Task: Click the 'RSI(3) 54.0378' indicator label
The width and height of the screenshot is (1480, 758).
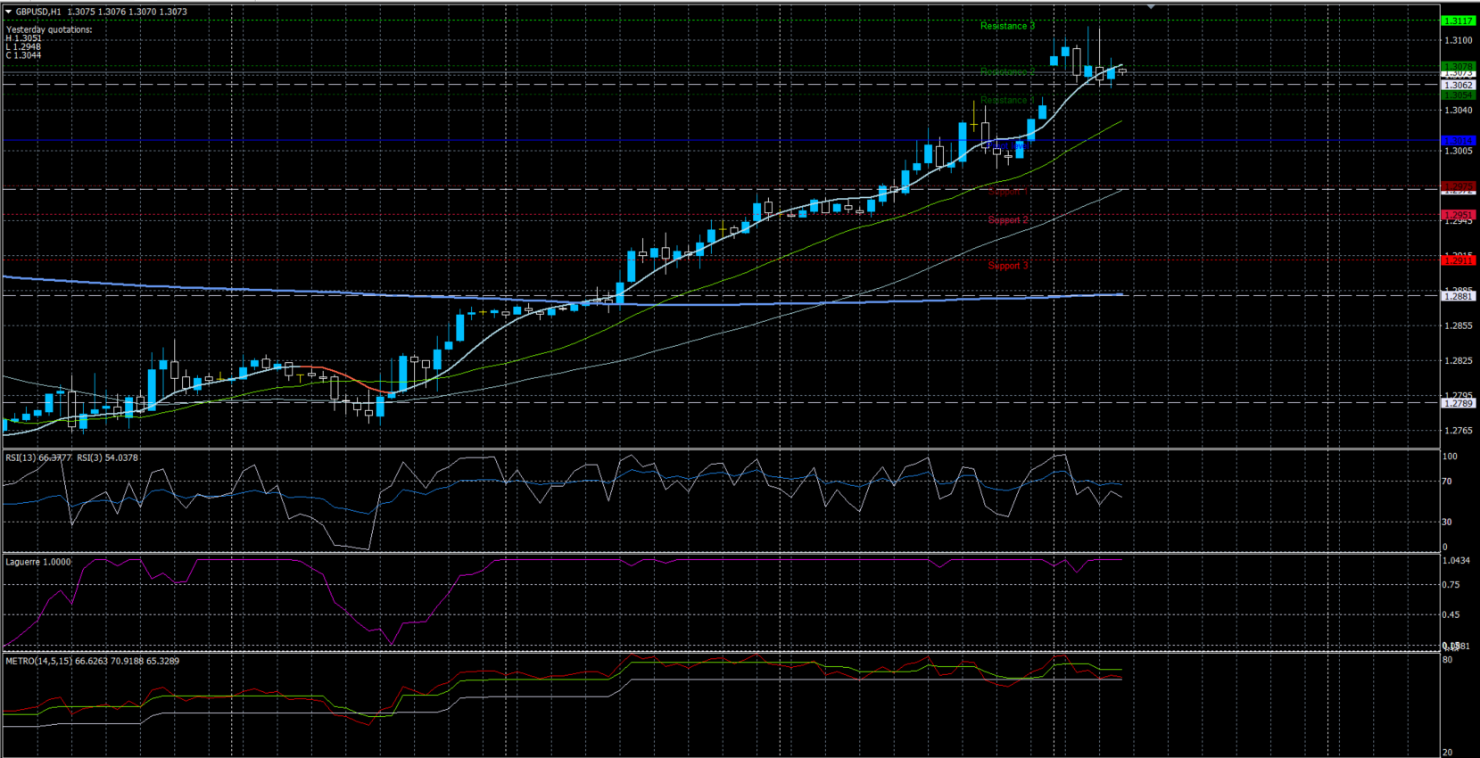Action: click(x=107, y=457)
